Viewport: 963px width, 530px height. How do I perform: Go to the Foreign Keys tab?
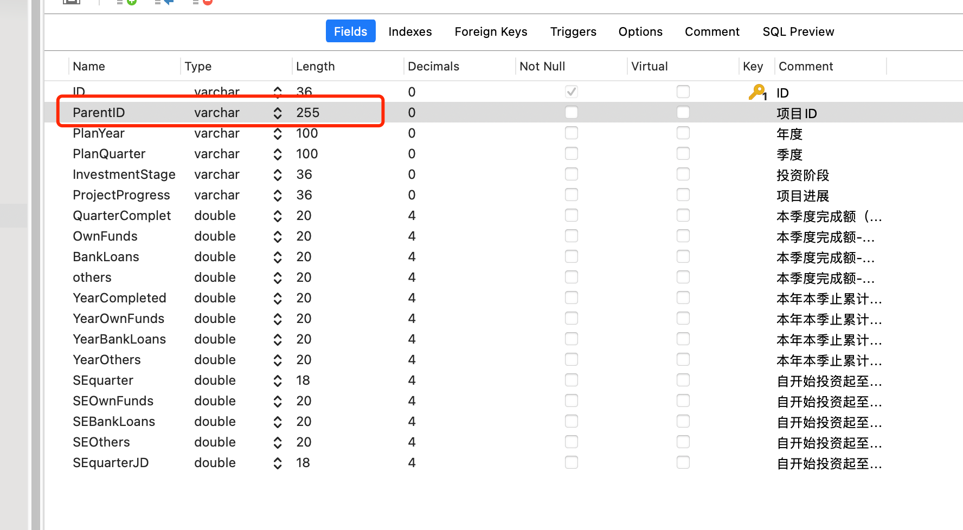click(491, 31)
